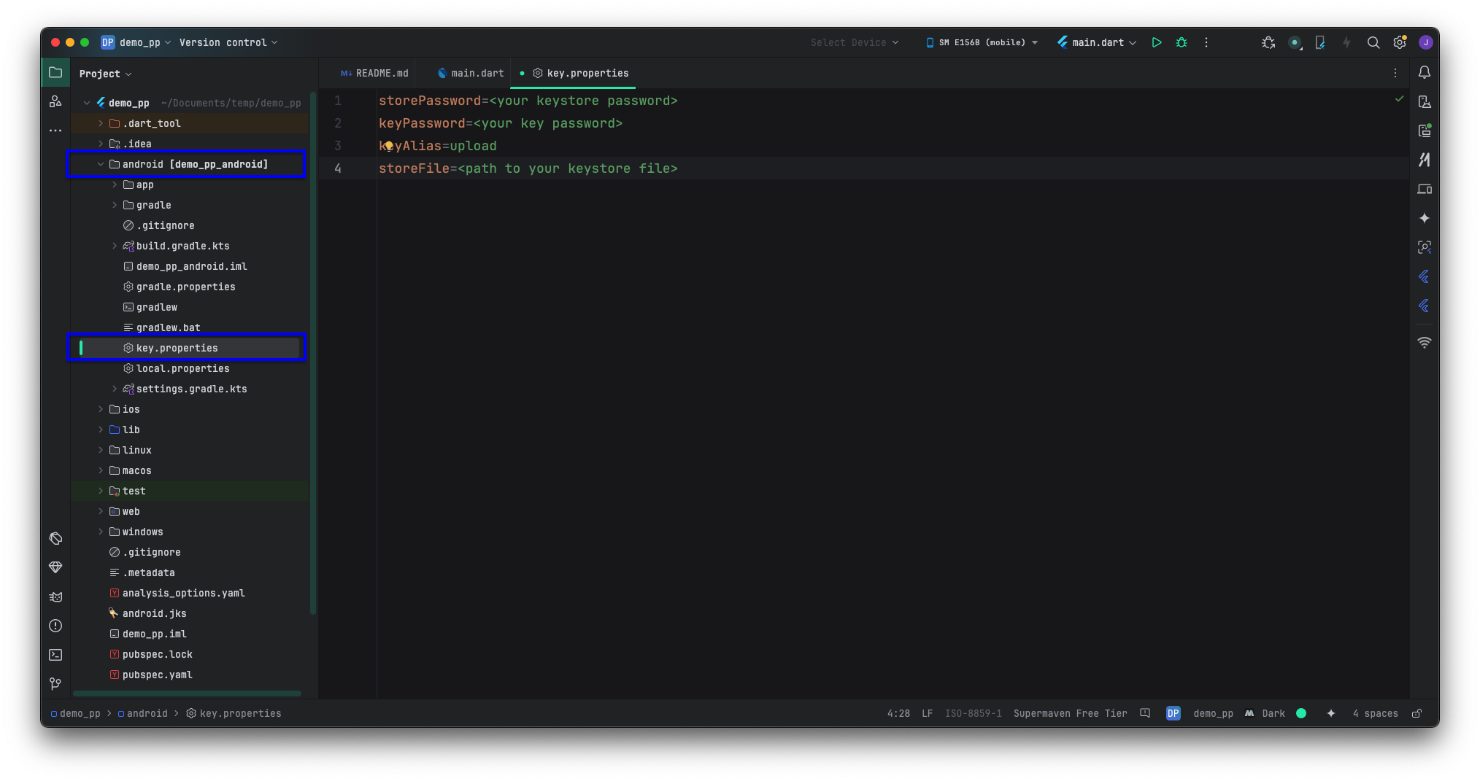
Task: Open the Git tool window icon
Action: (55, 684)
